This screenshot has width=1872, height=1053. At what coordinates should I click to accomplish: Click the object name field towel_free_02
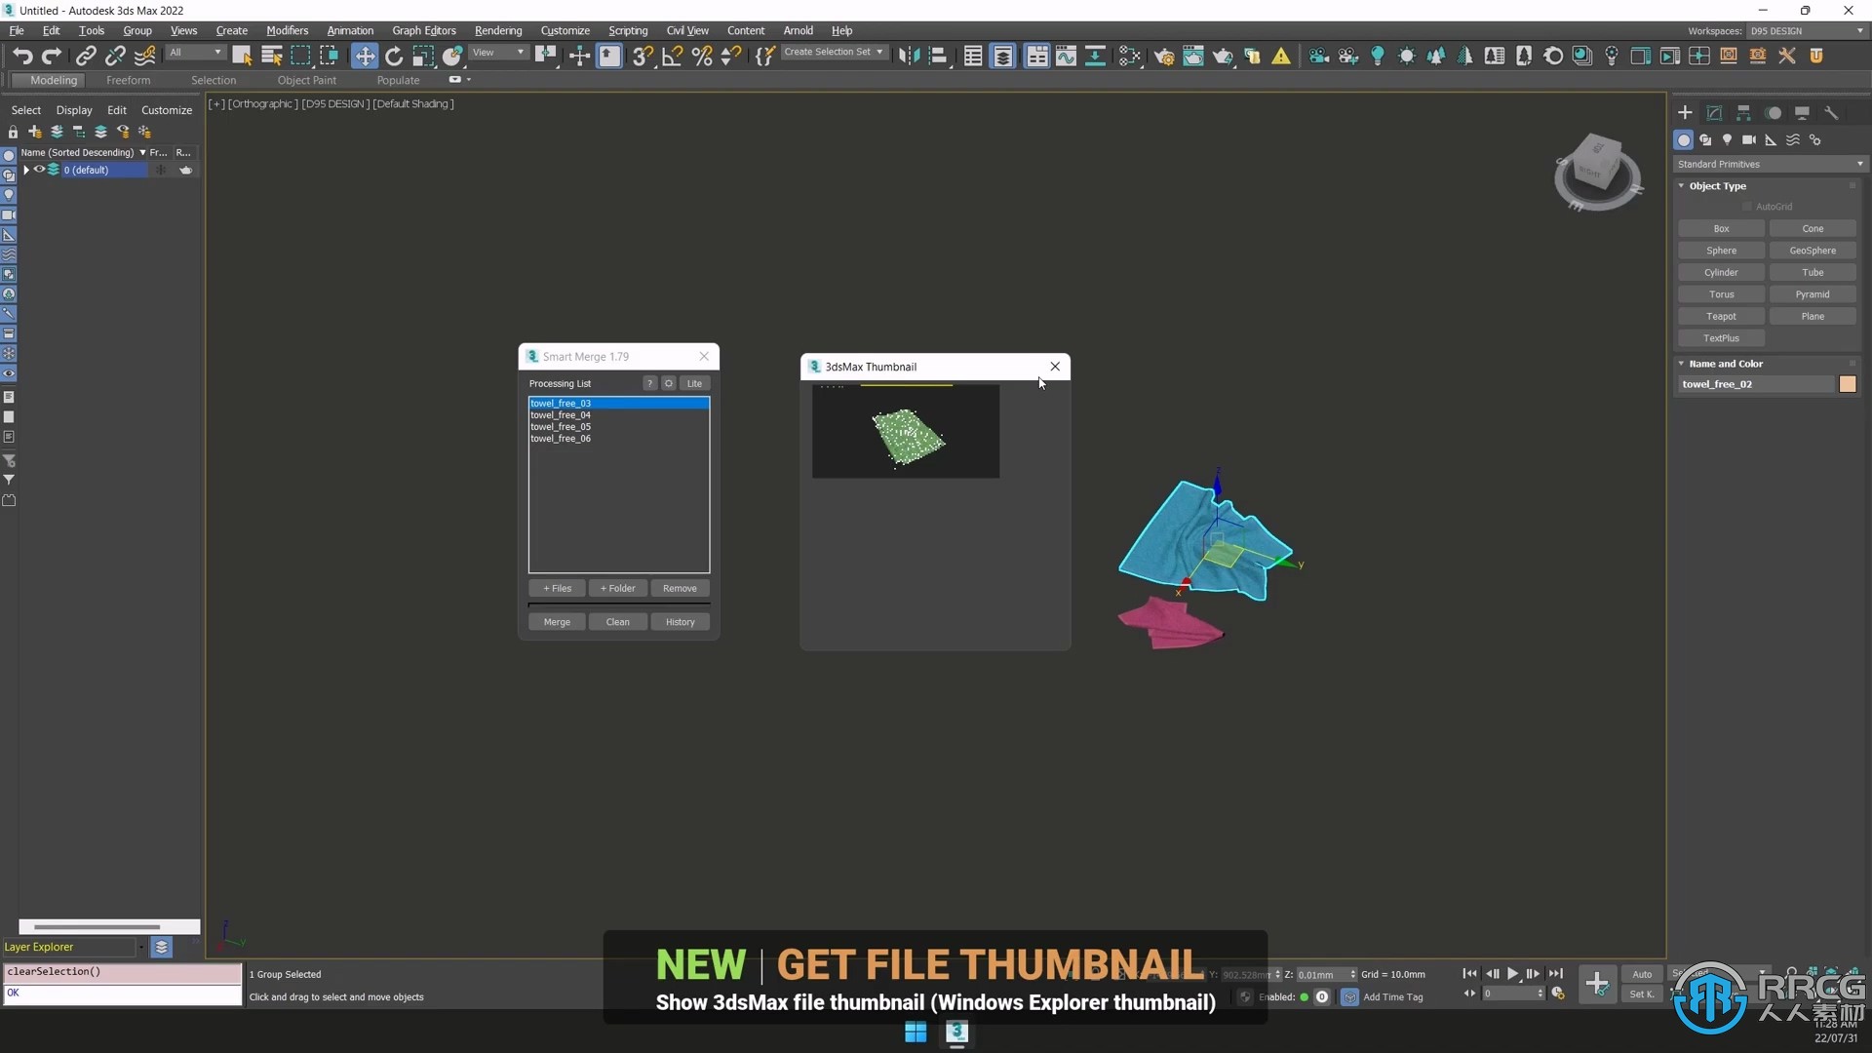point(1757,384)
